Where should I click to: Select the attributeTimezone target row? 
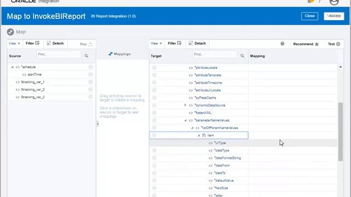(x=244, y=83)
